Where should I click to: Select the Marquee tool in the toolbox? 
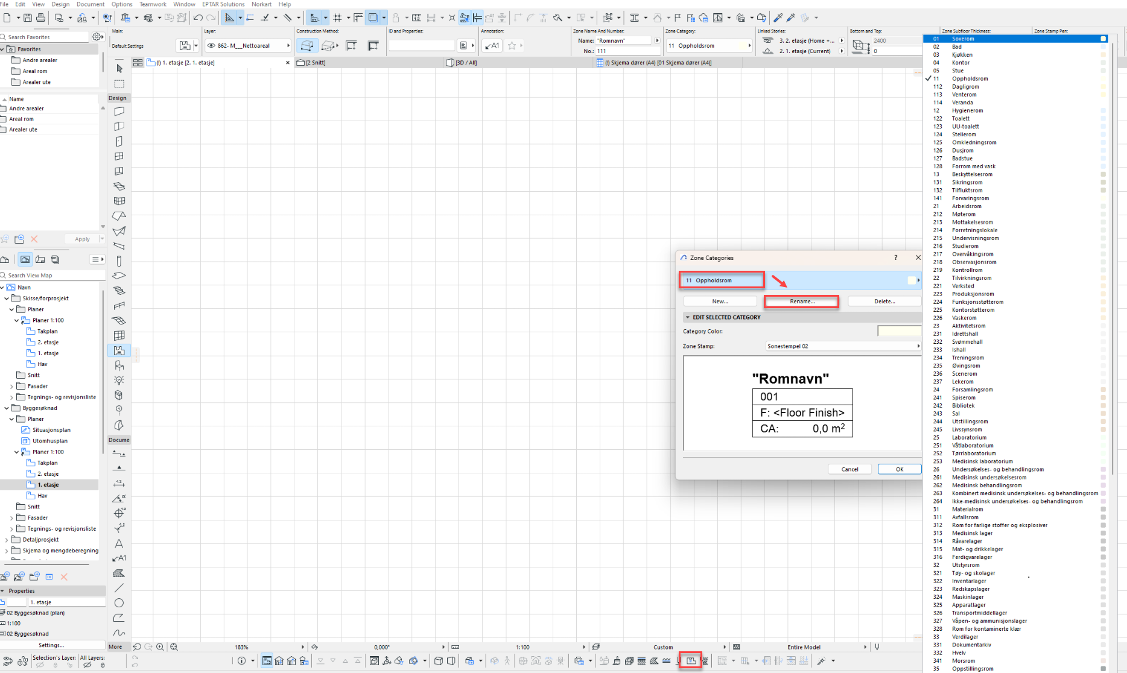point(119,84)
